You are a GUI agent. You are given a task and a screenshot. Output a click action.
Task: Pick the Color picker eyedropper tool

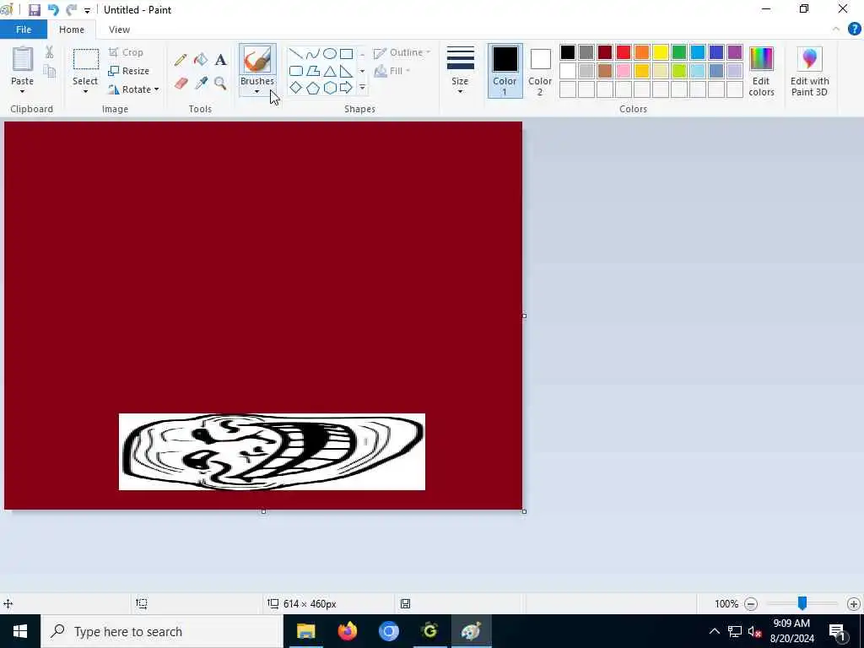tap(201, 84)
